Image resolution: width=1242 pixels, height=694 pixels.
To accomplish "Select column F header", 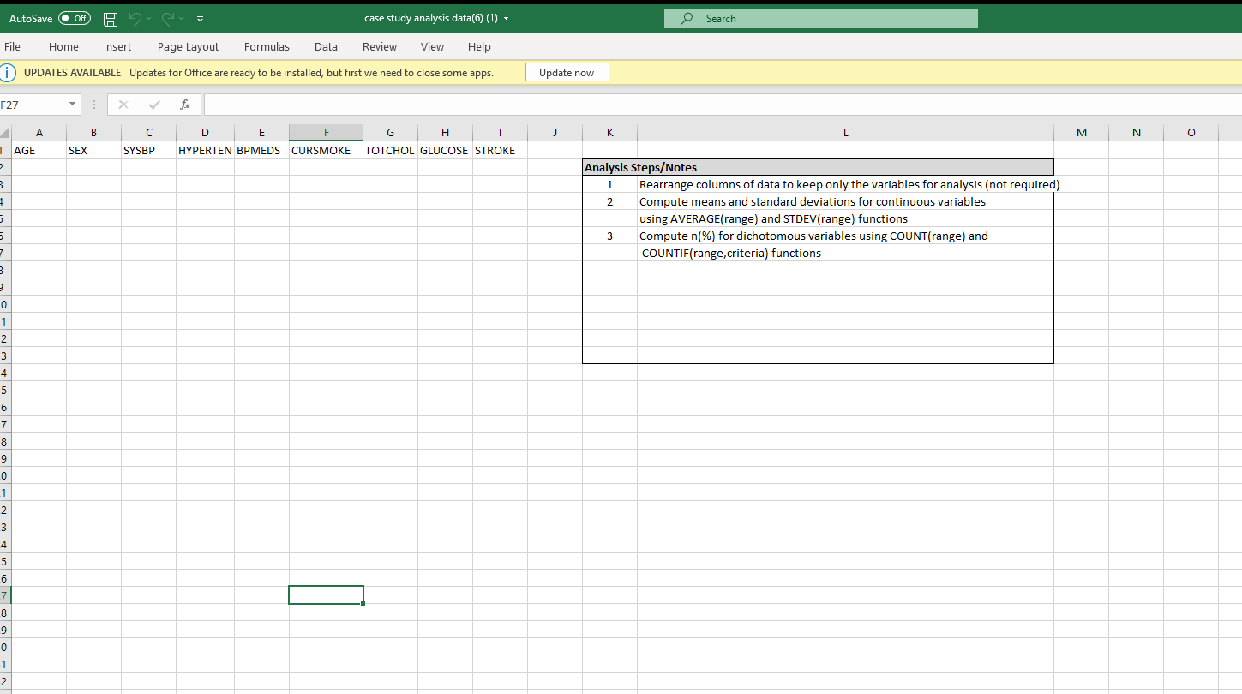I will (326, 133).
